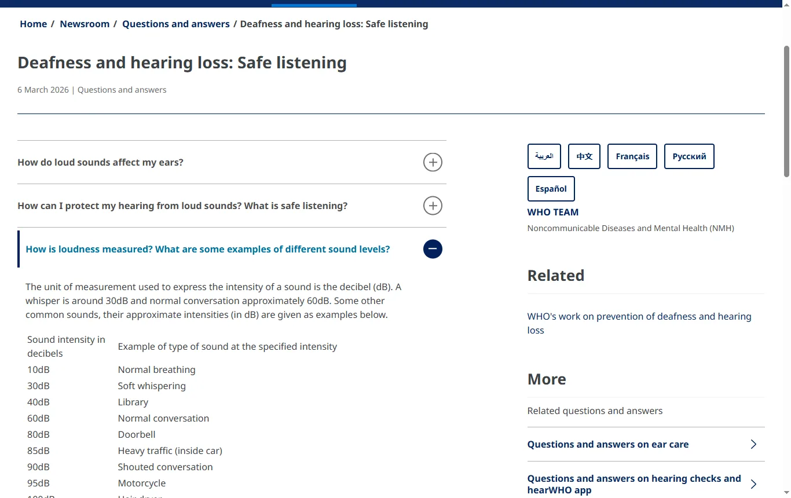791x498 pixels.
Task: Select the 'Motorcycle' table cell
Action: (142, 483)
